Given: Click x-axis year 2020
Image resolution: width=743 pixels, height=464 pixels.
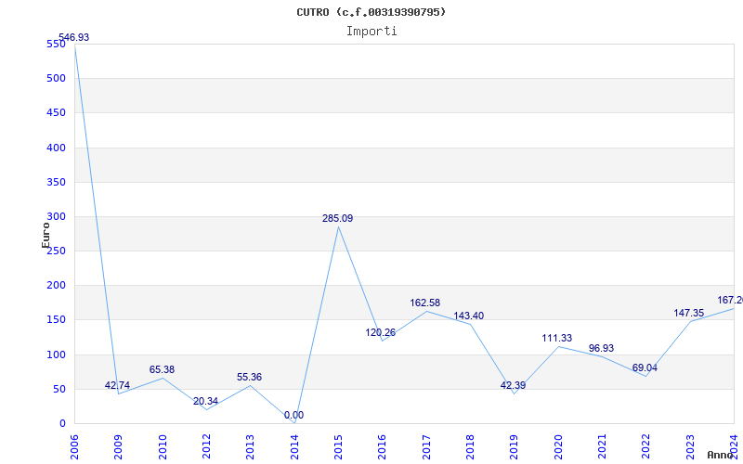Looking at the screenshot, I should (x=558, y=447).
